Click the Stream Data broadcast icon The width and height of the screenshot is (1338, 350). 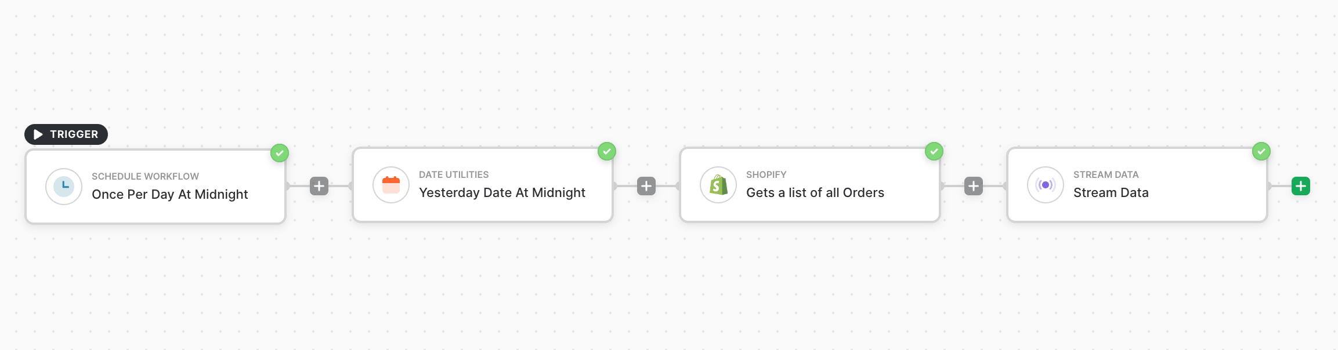coord(1046,185)
